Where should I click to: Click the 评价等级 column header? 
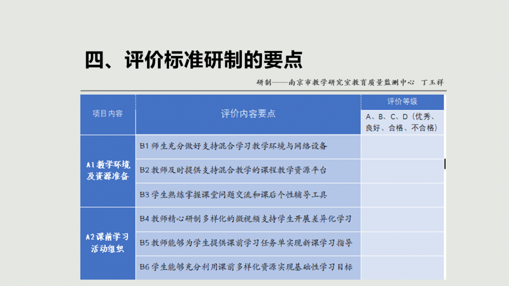[x=402, y=102]
